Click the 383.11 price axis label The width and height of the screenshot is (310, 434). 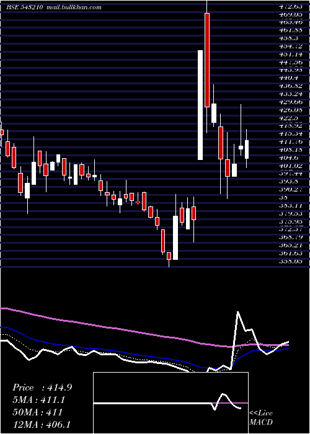[290, 206]
